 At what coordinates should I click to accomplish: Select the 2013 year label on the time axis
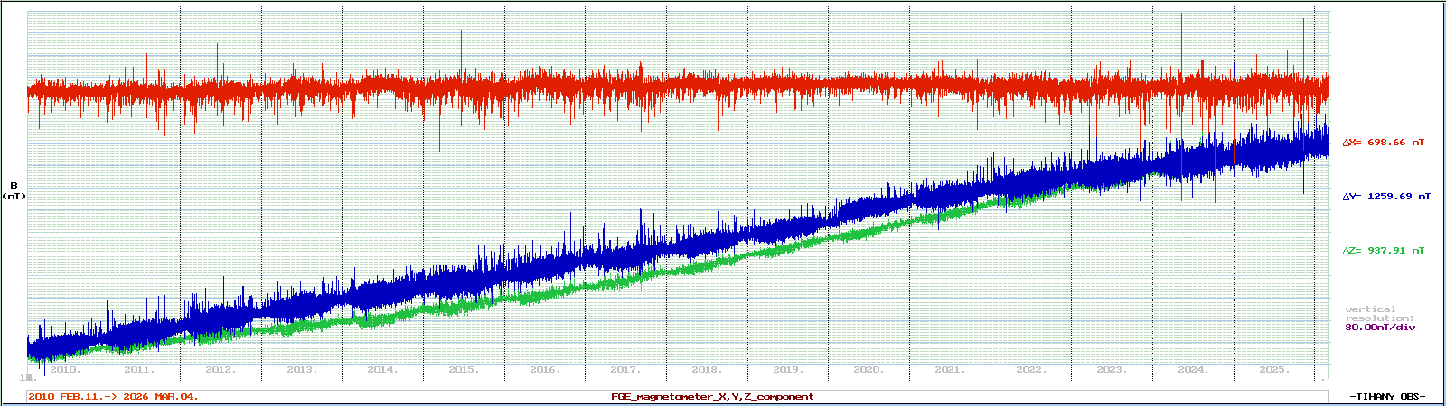pos(302,370)
